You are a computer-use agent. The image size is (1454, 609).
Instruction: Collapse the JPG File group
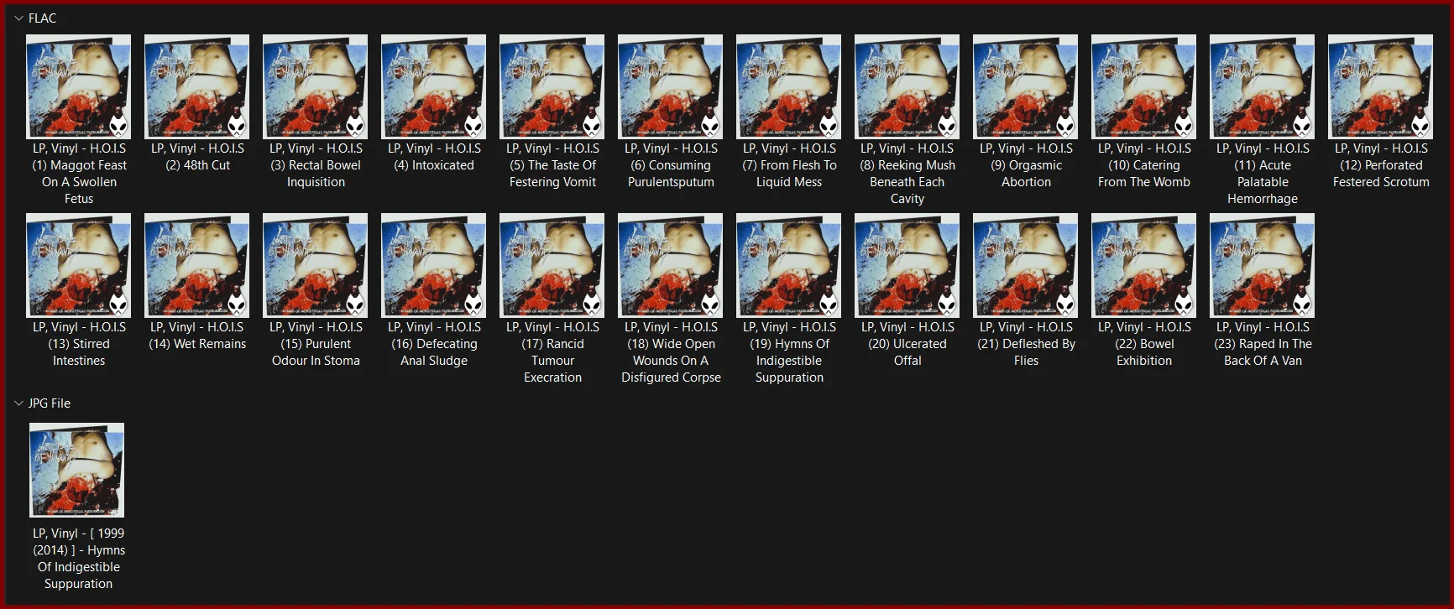18,403
